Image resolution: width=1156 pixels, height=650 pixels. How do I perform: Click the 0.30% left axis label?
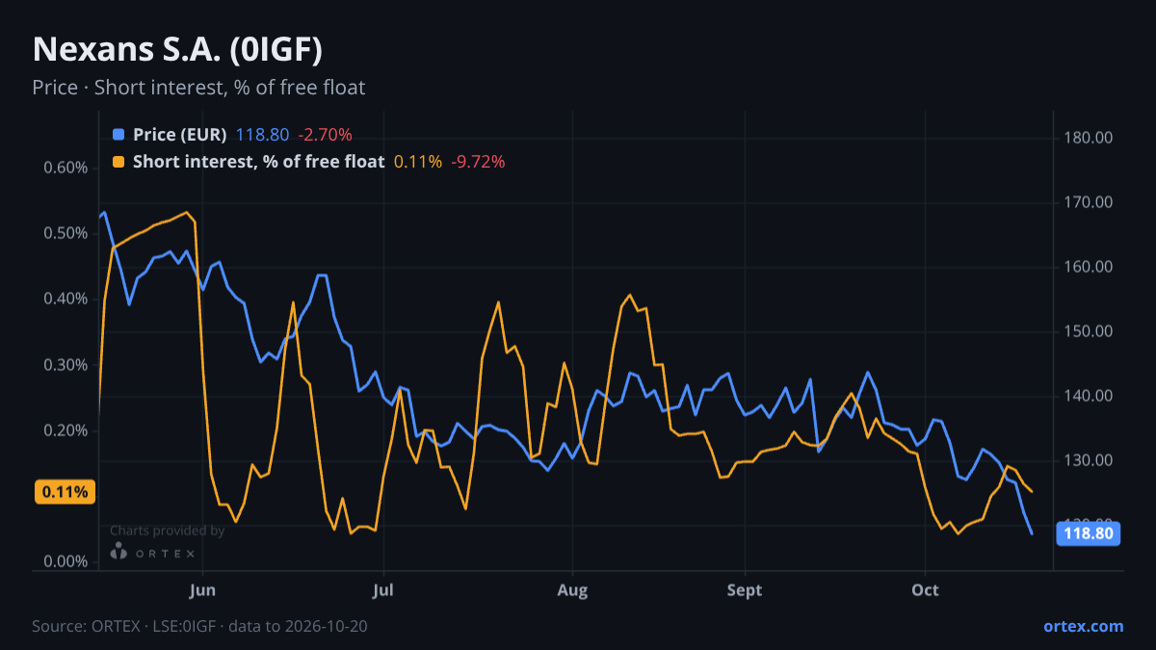(66, 365)
